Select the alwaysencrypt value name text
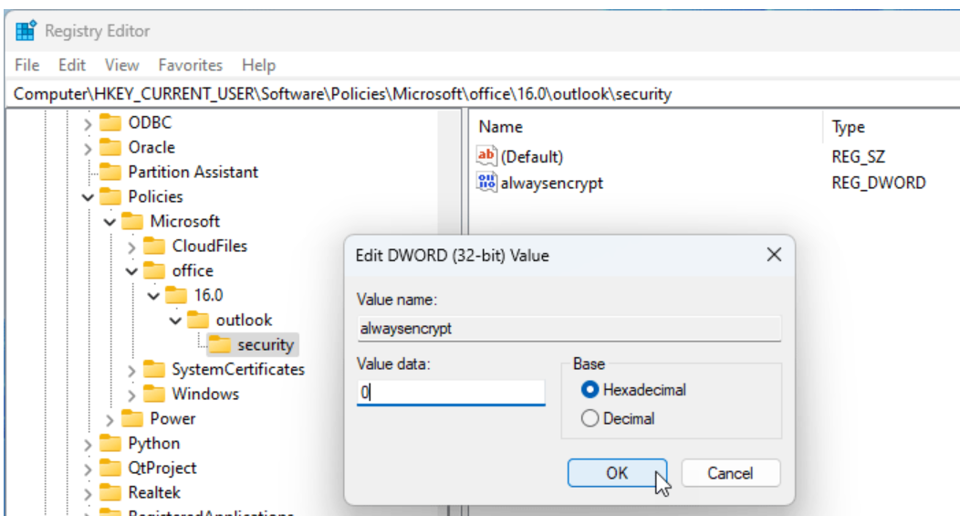 [x=551, y=183]
